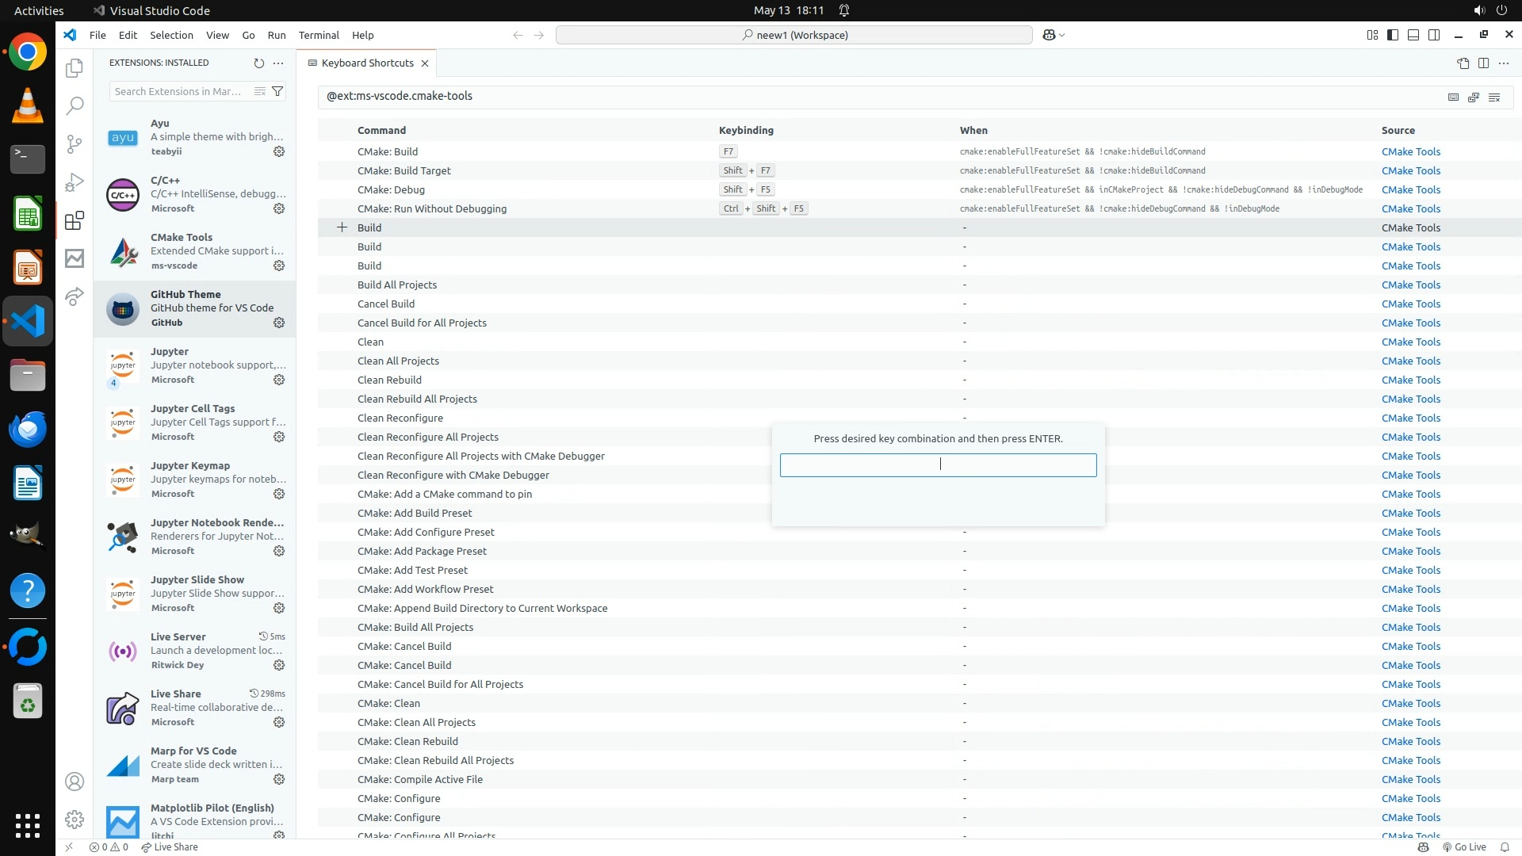
Task: Open the Explorer view in activity bar
Action: 75,68
